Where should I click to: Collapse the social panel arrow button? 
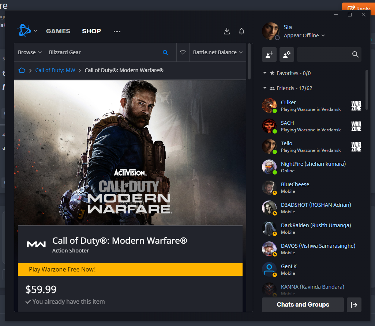pos(354,304)
